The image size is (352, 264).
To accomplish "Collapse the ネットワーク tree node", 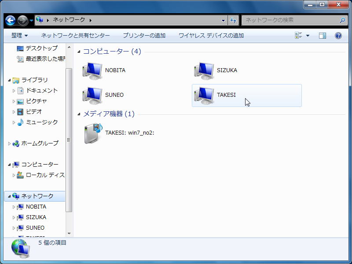I will pos(9,196).
